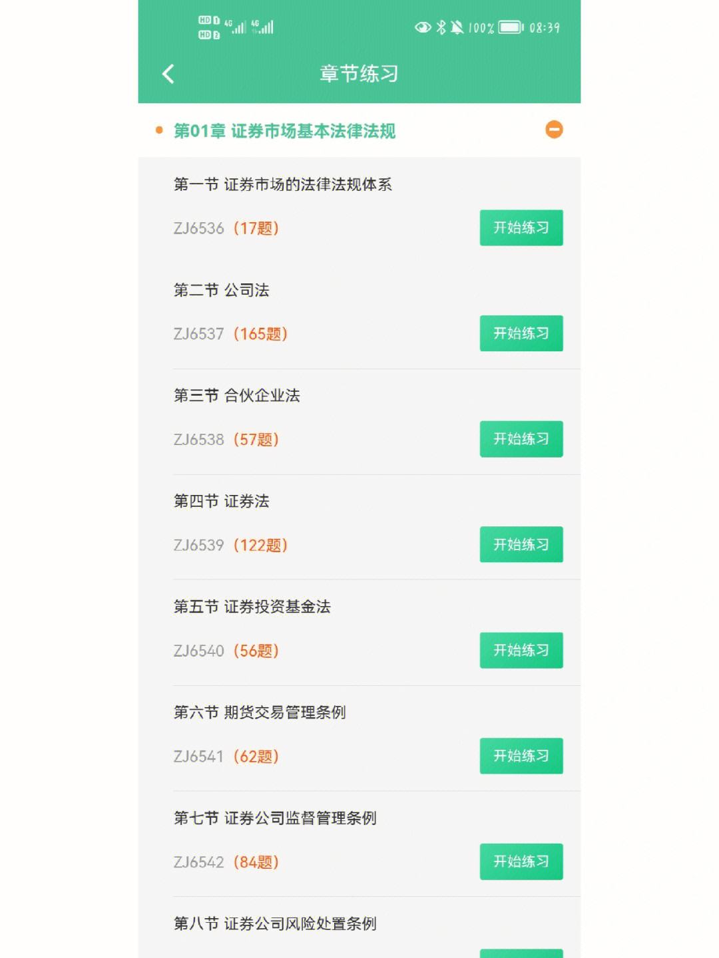Screen dimensions: 719x958
Task: Start practice for 证券法 section
Action: (x=521, y=544)
